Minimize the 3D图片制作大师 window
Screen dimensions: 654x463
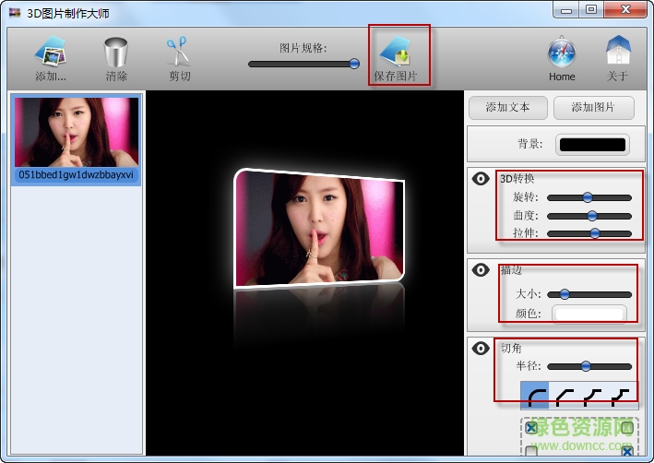(x=566, y=10)
